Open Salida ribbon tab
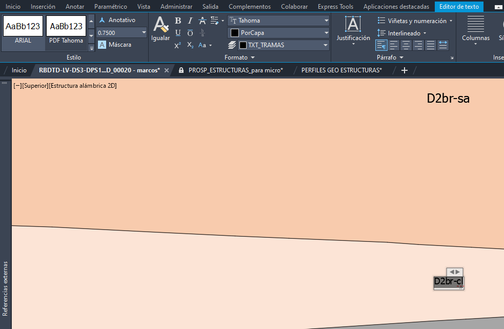The height and width of the screenshot is (329, 504). click(x=211, y=7)
